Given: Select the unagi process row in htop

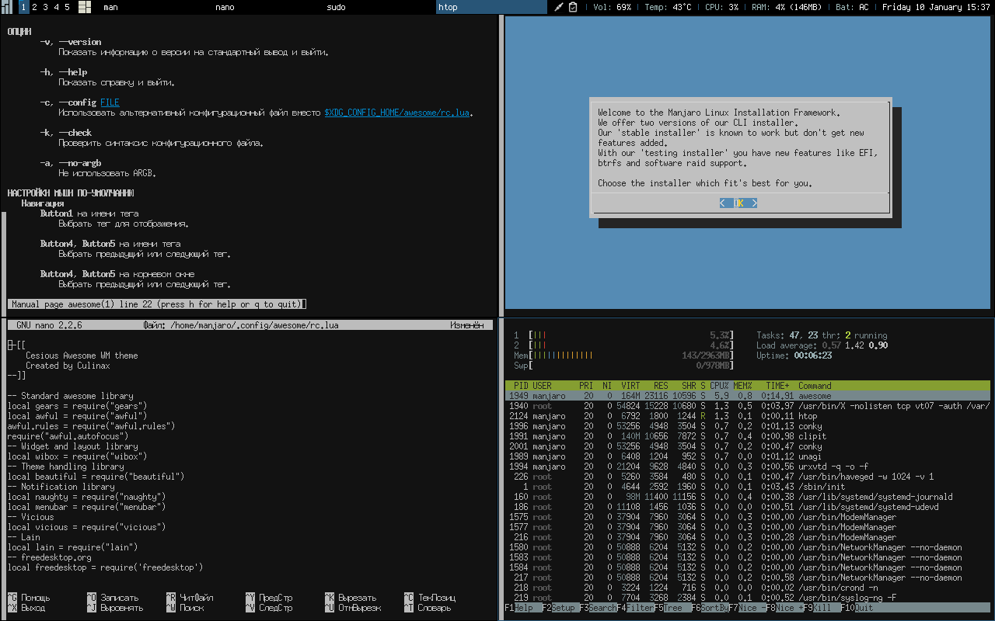Looking at the screenshot, I should (x=748, y=456).
